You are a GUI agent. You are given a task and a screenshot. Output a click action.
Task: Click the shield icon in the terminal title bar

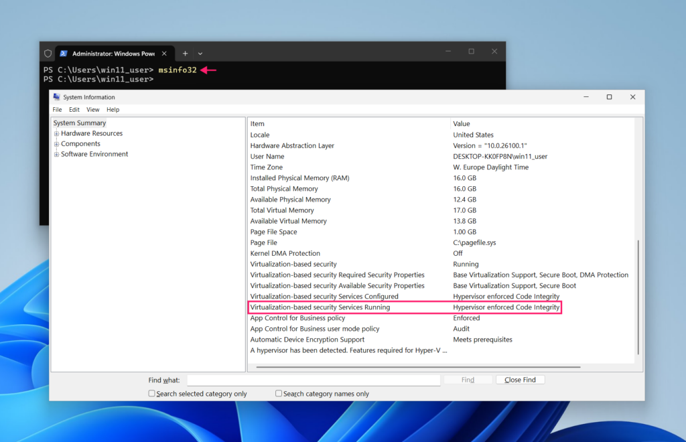[x=48, y=54]
